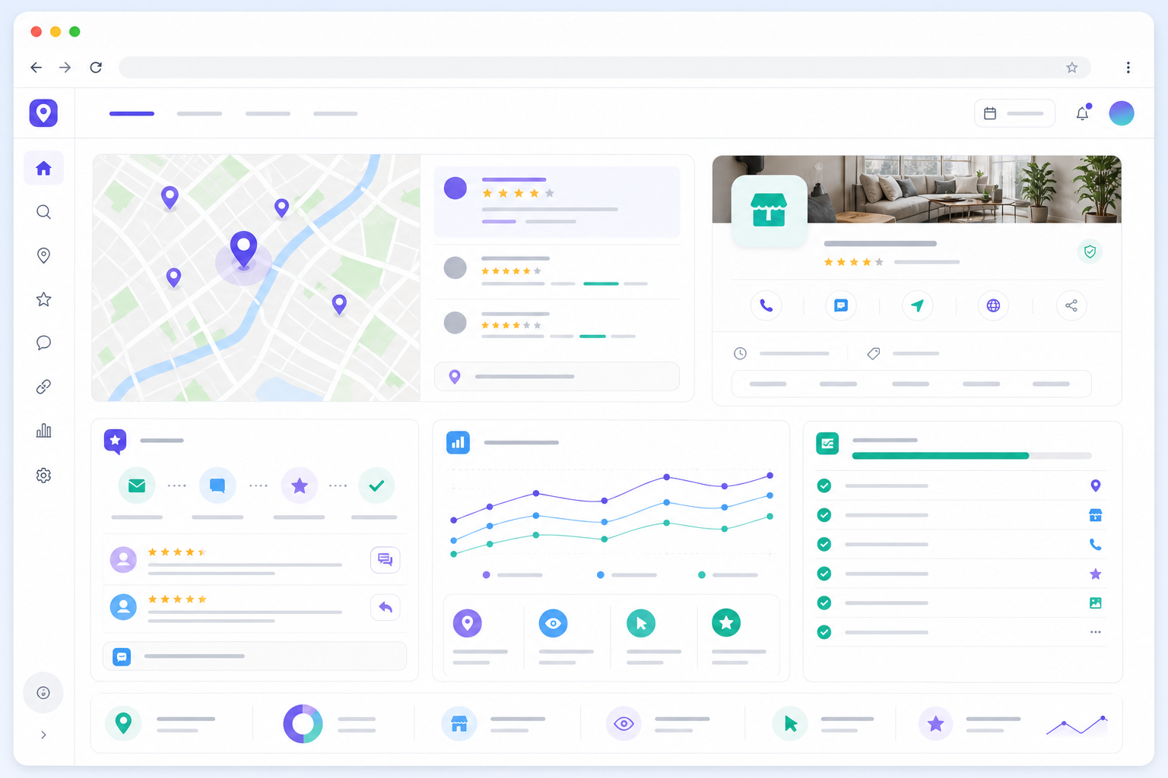Click the browser back arrow

click(36, 68)
